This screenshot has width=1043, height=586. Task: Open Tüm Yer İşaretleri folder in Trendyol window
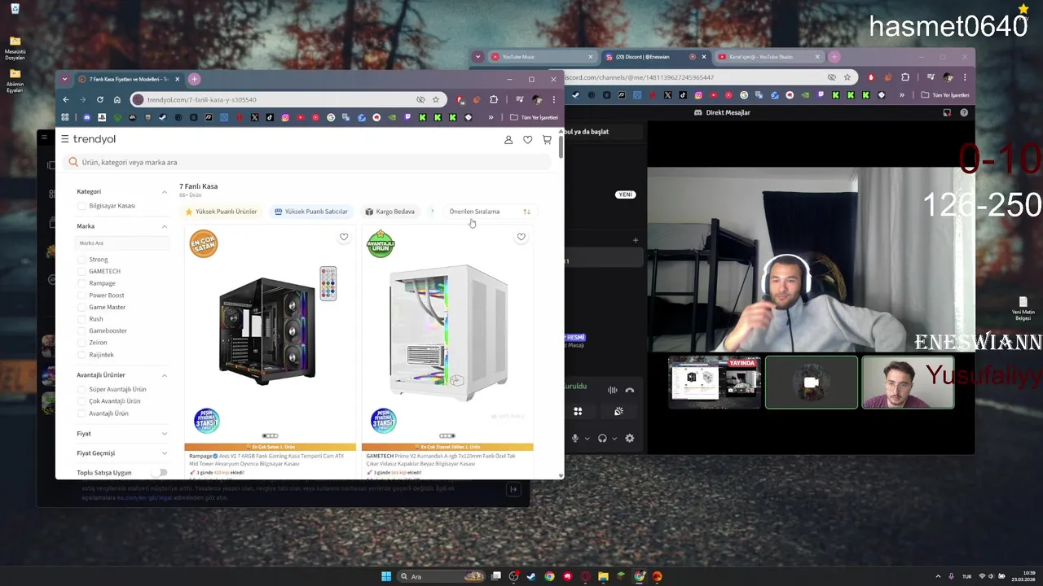pos(535,117)
